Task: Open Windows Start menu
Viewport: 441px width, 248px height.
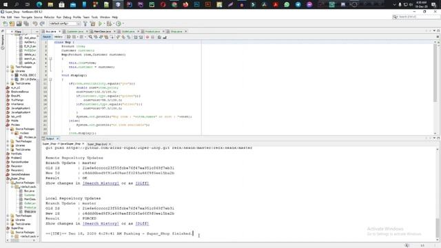Action: click(5, 5)
